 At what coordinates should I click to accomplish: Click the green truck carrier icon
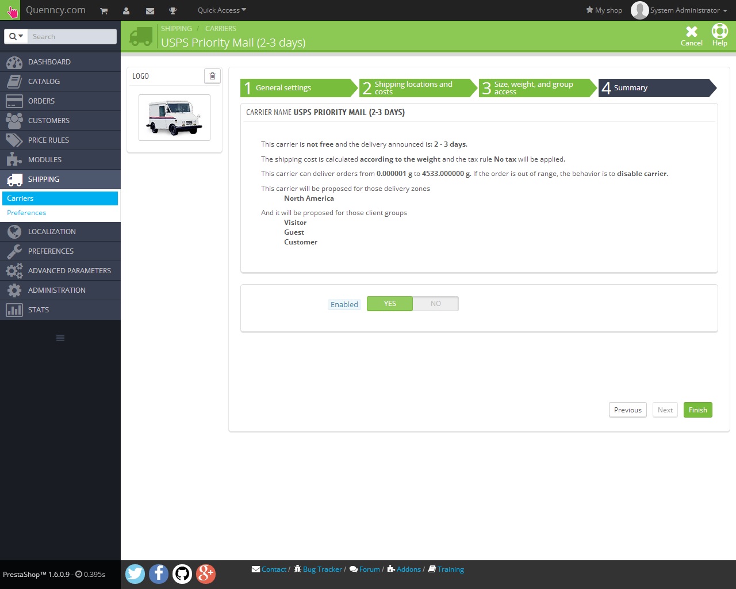141,36
